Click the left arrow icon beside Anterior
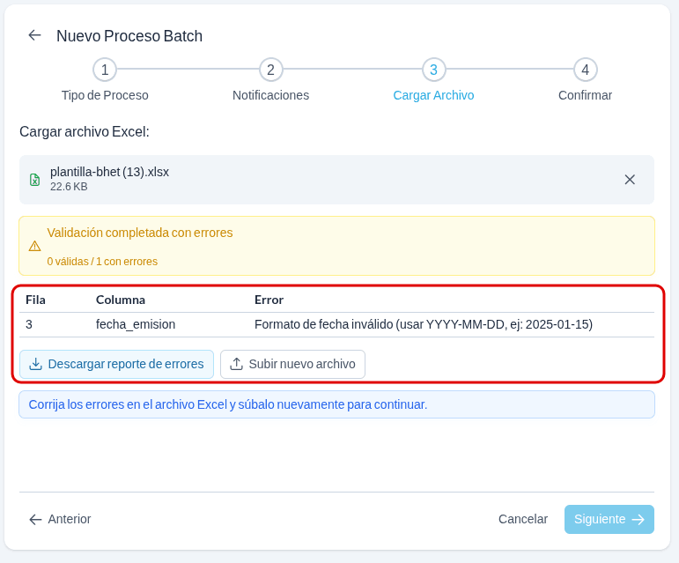Image resolution: width=679 pixels, height=563 pixels. [x=35, y=519]
